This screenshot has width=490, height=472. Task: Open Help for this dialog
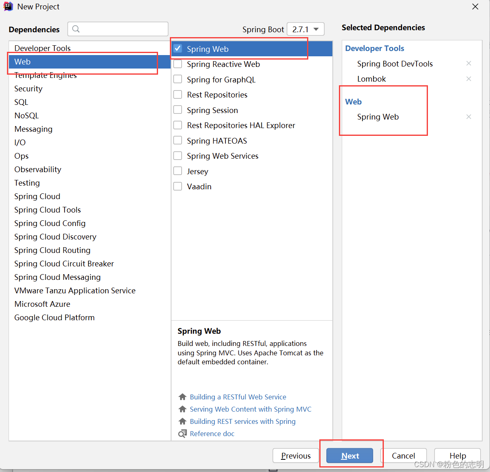click(x=458, y=456)
